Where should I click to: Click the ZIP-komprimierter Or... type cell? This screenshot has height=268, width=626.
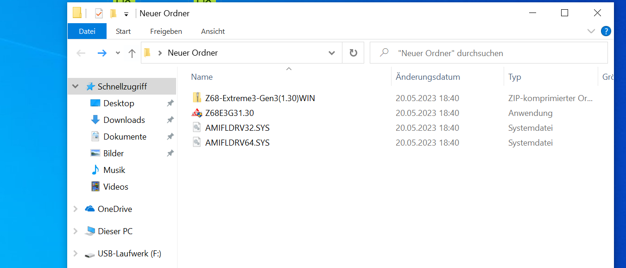pyautogui.click(x=550, y=98)
